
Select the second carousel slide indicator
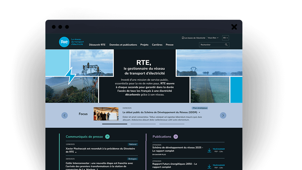[x=143, y=124]
